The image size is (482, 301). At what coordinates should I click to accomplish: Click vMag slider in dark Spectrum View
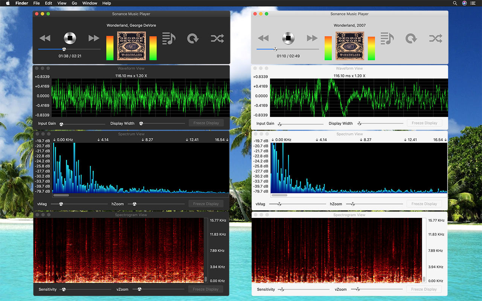(79, 204)
